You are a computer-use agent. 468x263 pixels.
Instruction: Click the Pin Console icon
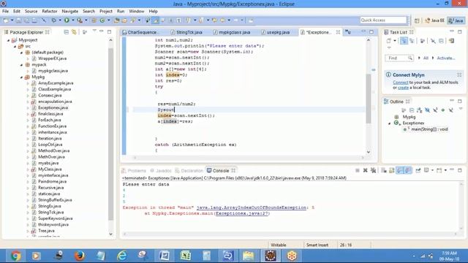point(418,170)
